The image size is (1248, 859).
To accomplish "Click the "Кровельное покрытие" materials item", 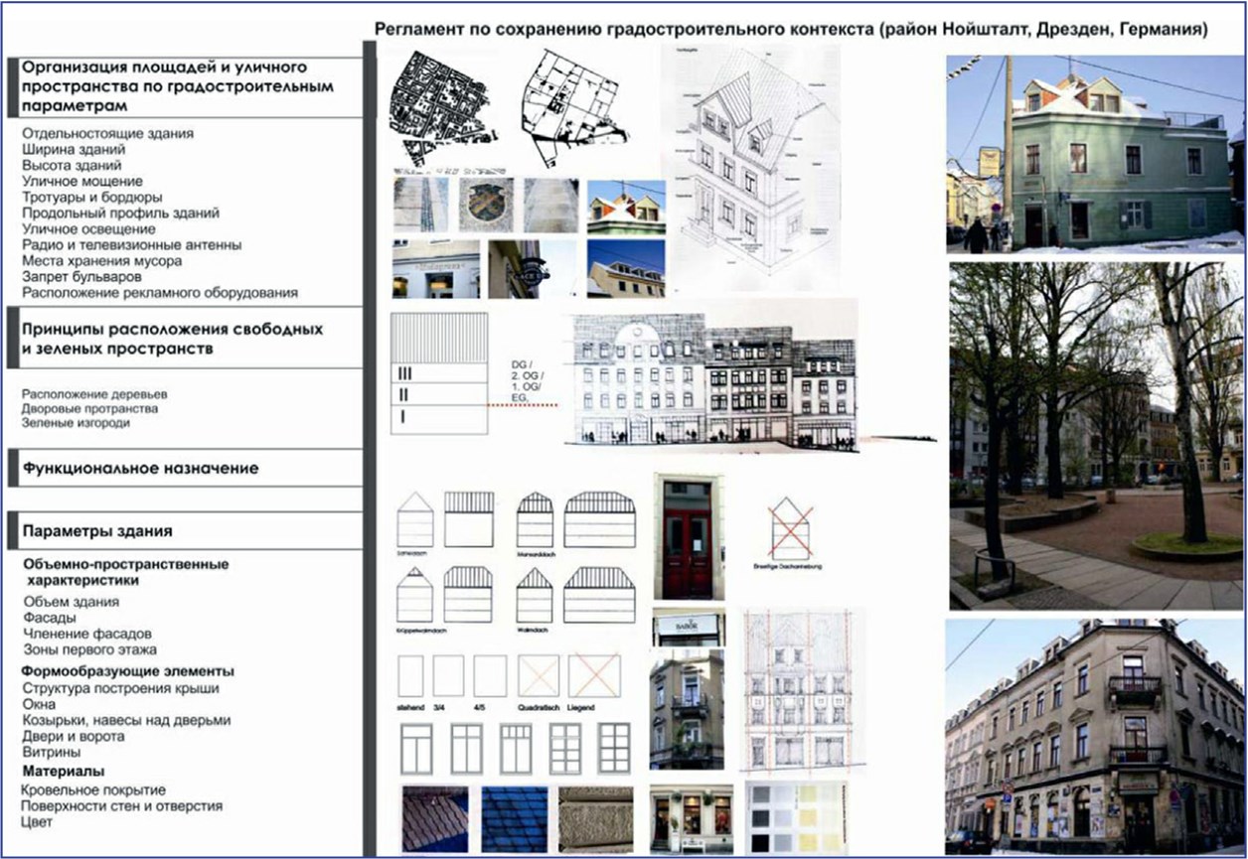I will (x=94, y=789).
